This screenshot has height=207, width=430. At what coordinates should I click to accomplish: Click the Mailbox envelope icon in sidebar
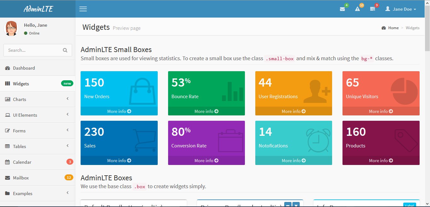pos(8,178)
